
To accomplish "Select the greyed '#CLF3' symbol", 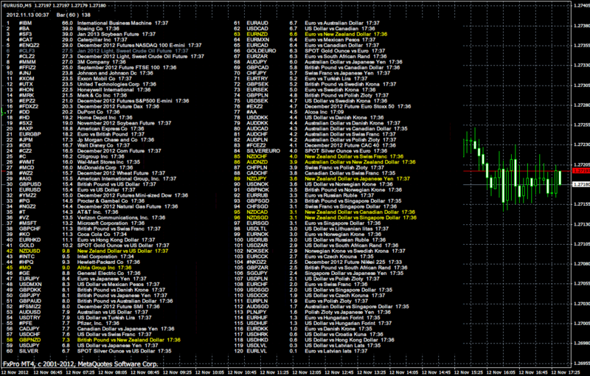I will pyautogui.click(x=27, y=51).
